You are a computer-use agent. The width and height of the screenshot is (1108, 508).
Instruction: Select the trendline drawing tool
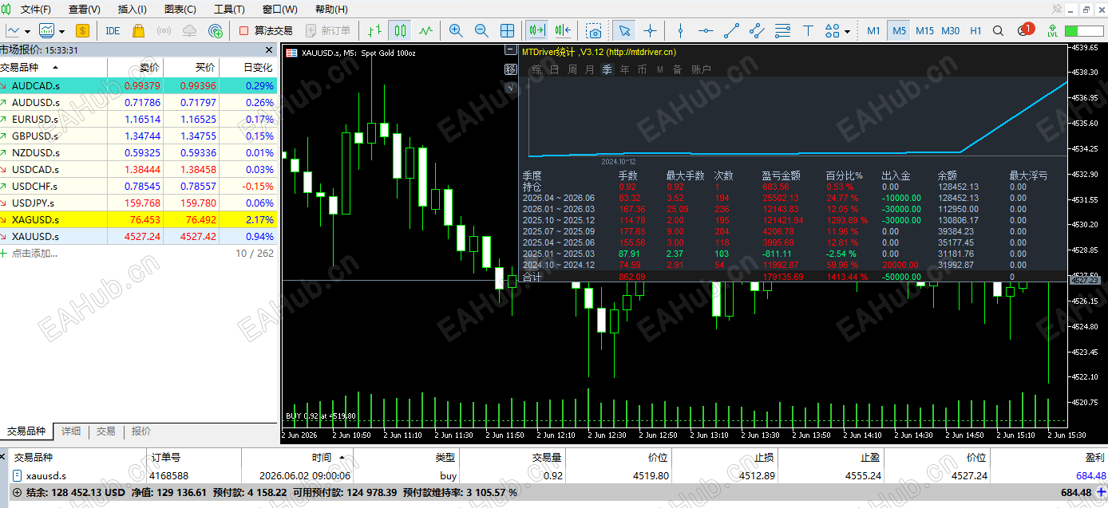(731, 30)
